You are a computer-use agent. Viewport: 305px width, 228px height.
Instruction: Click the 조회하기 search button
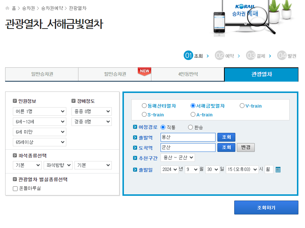tap(266, 208)
